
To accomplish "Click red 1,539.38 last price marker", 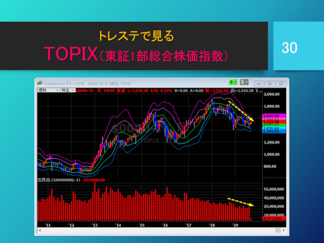I will point(274,122).
